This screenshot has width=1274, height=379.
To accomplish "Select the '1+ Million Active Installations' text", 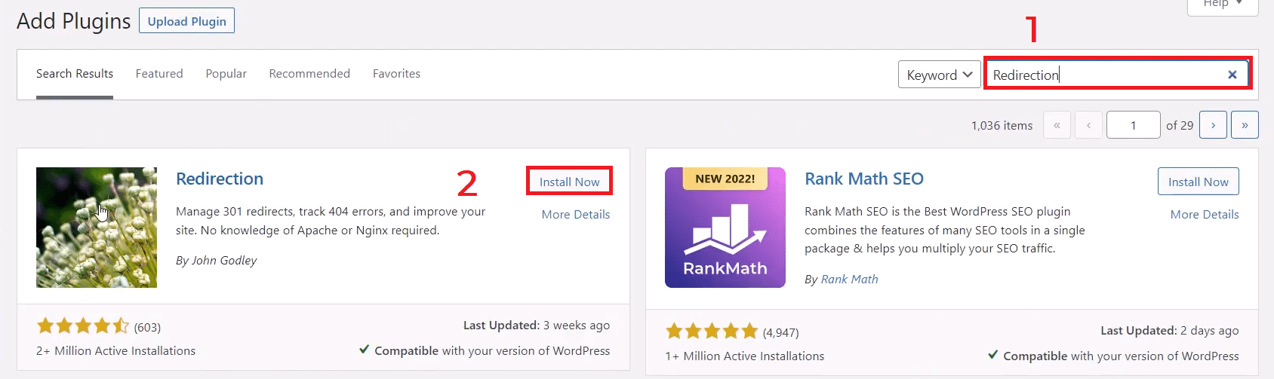I will click(745, 356).
